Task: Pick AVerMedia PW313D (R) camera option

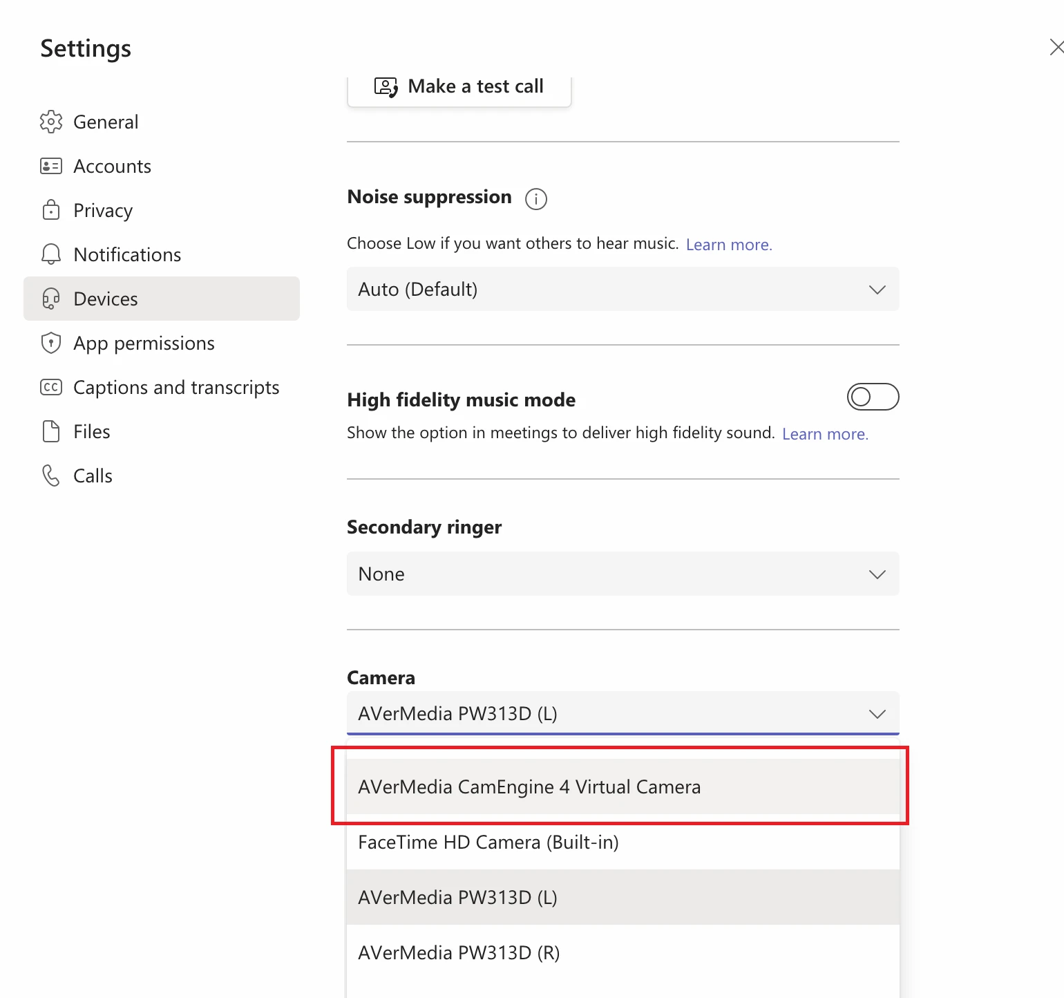Action: 459,952
